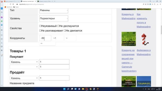Screen dimensions: 162x91
Task: Show hidden system tray icons chevron
Action: pos(143,89)
